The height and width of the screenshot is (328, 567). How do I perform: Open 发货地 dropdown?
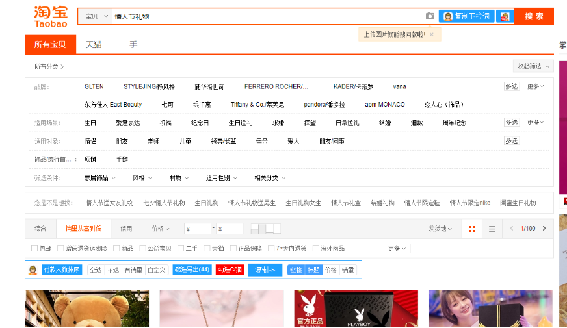[440, 229]
